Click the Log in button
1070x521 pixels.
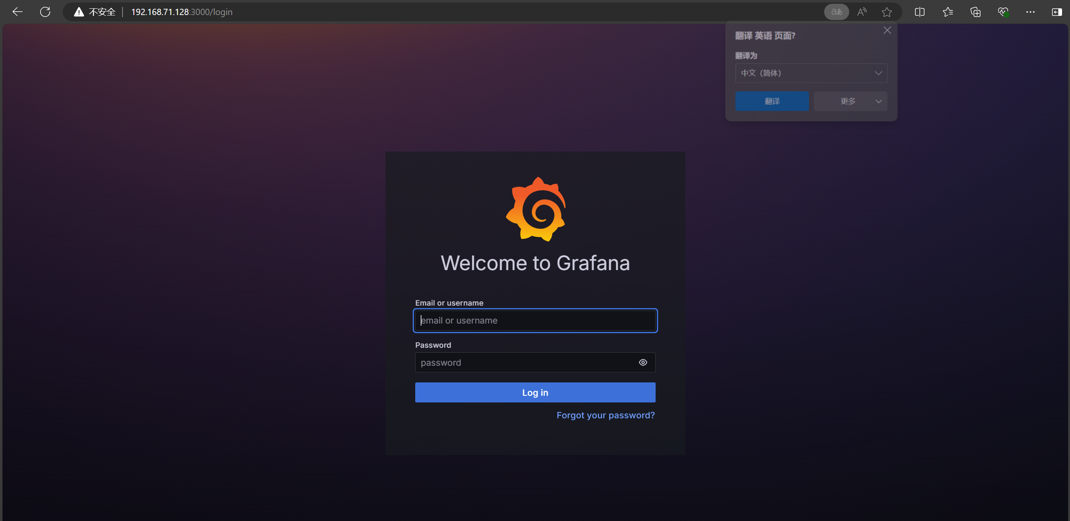535,392
